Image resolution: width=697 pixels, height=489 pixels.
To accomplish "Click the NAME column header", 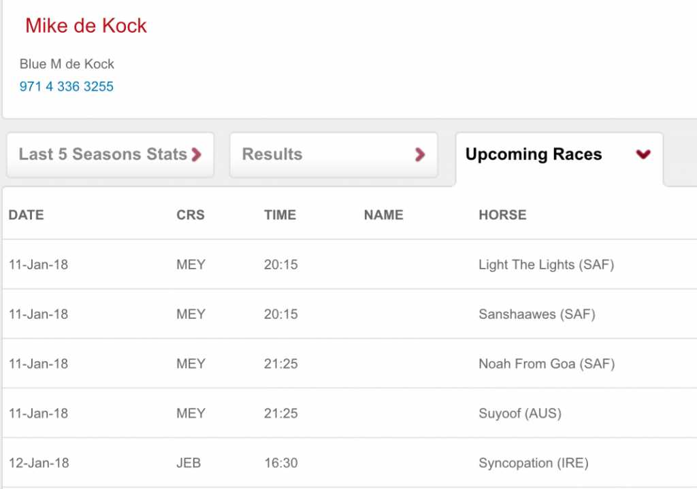I will [383, 215].
